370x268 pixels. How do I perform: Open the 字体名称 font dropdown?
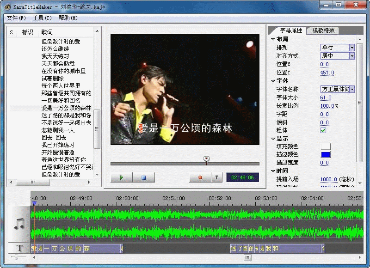tap(338, 89)
